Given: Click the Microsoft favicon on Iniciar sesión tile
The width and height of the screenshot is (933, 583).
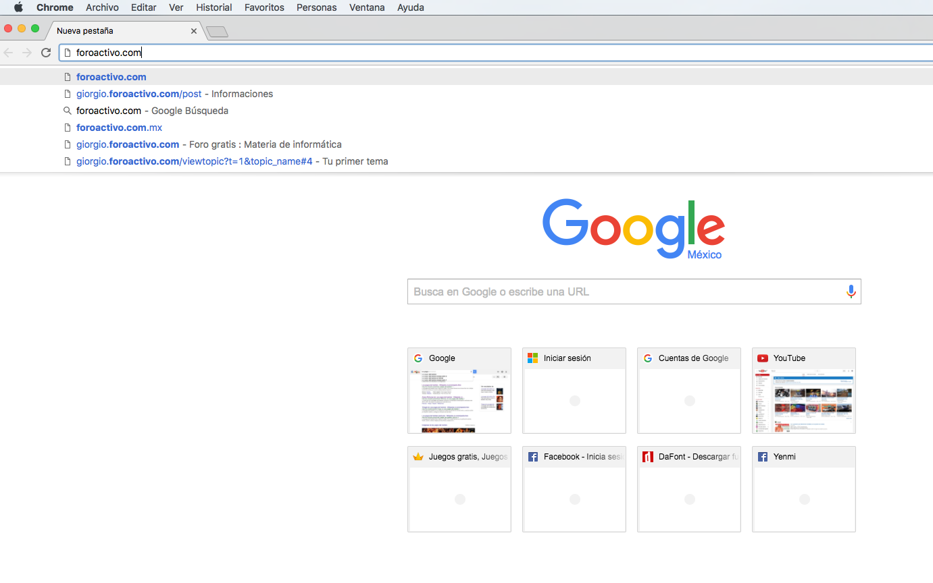Looking at the screenshot, I should point(533,358).
